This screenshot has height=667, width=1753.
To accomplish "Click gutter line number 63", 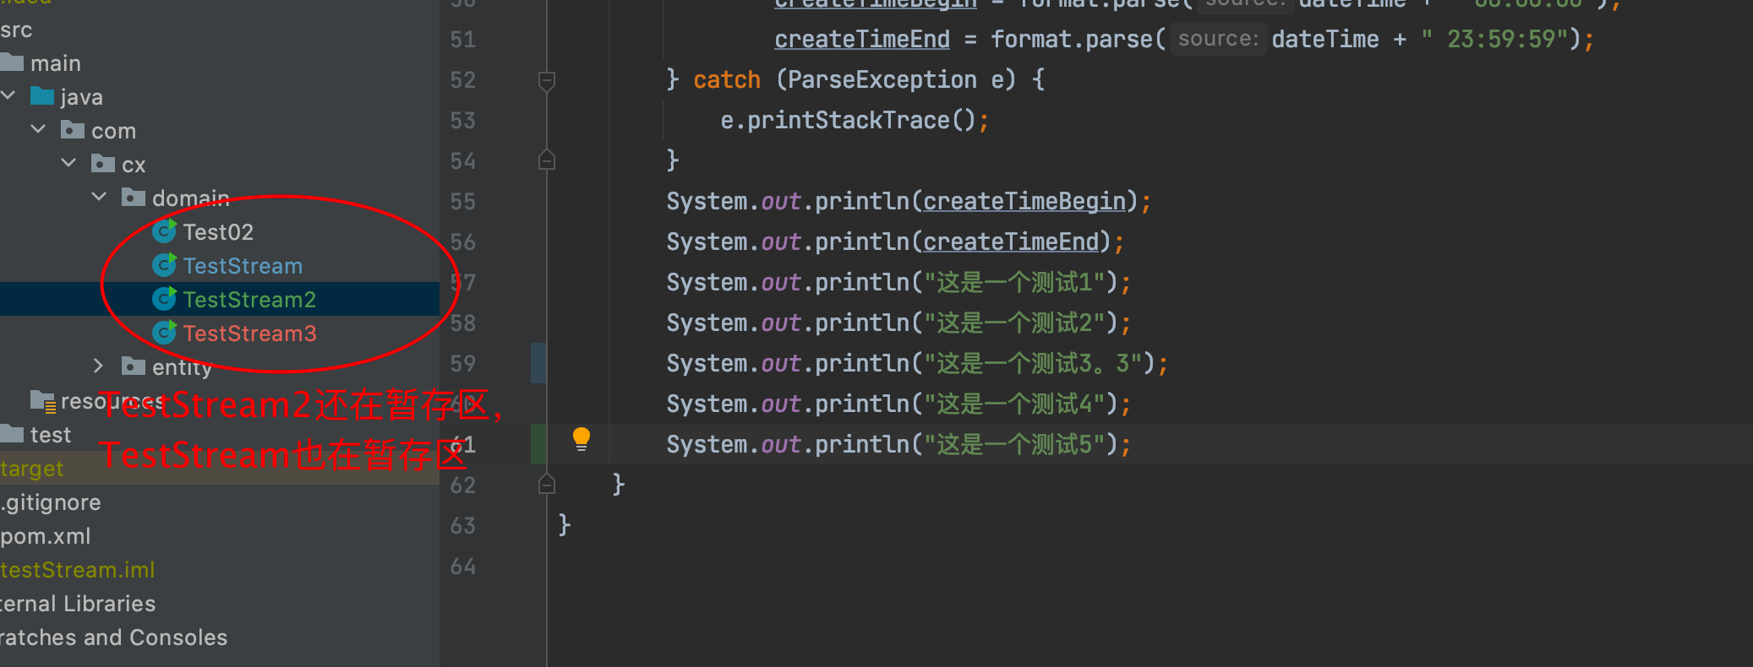I will coord(462,526).
